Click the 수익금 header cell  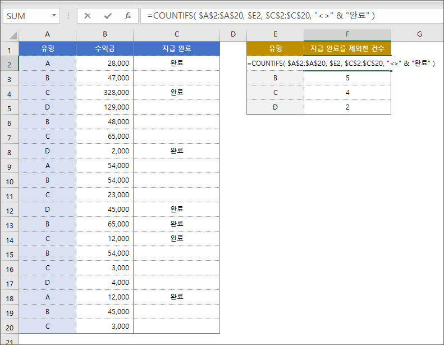click(x=105, y=48)
